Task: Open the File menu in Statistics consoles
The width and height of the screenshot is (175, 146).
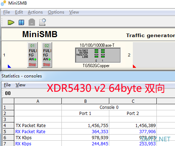Action: pyautogui.click(x=7, y=85)
